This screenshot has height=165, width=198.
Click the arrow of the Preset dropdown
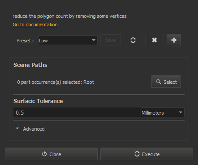pos(94,40)
